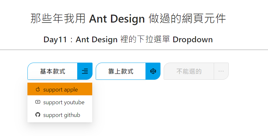Click the 基本款式 button

click(52, 71)
